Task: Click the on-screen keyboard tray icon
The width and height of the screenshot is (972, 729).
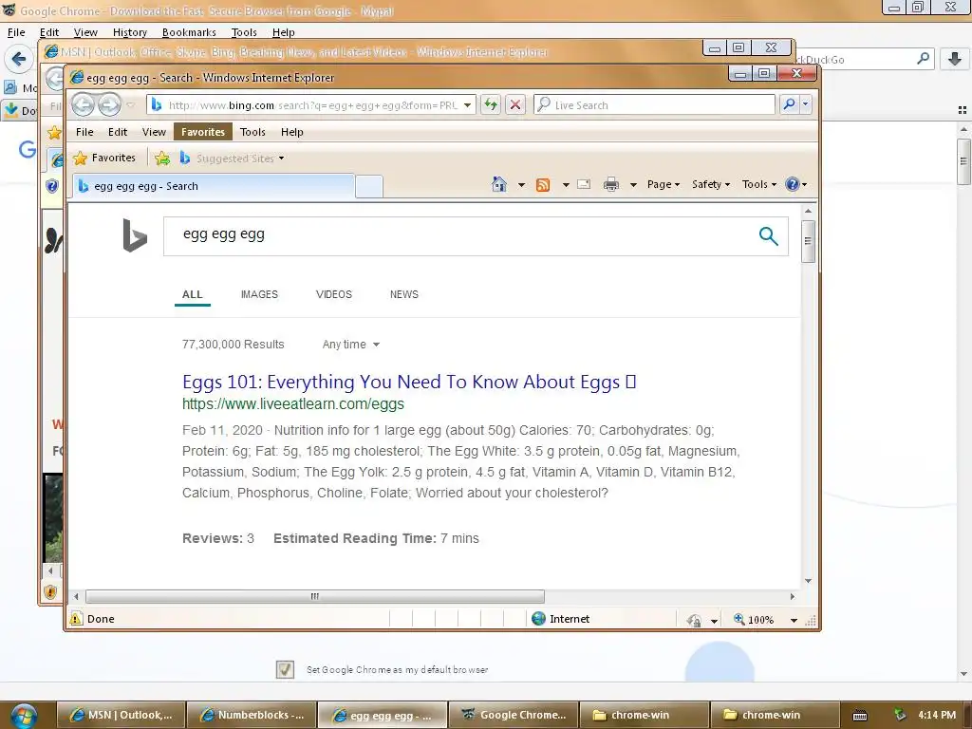Action: (860, 716)
